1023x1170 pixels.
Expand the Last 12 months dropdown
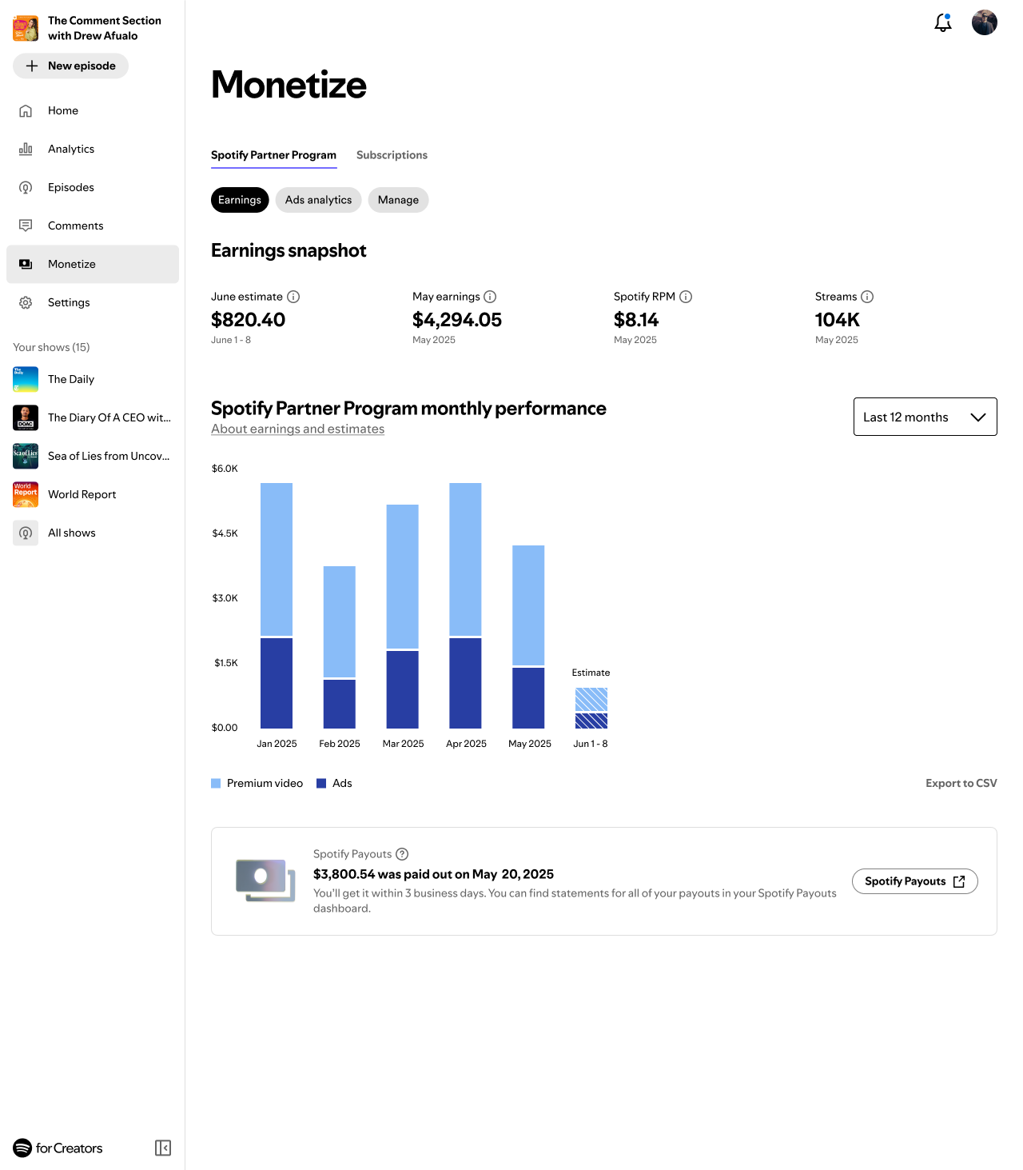(x=925, y=417)
